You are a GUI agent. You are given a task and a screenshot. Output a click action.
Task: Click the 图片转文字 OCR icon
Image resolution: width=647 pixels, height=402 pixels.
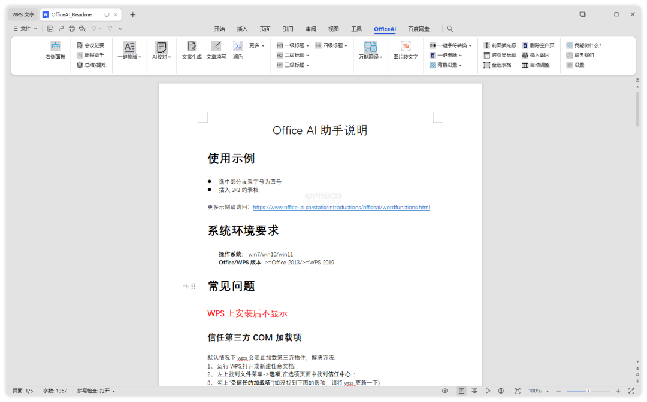coord(406,46)
